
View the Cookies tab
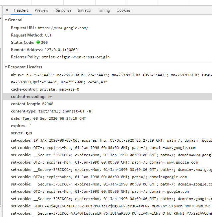point(123,10)
